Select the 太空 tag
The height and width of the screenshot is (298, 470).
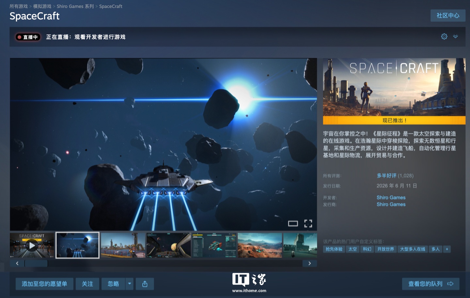pyautogui.click(x=352, y=249)
